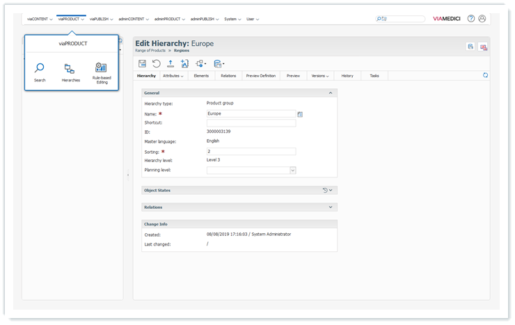Expand the Relations section
This screenshot has height=325, width=515.
click(x=330, y=207)
